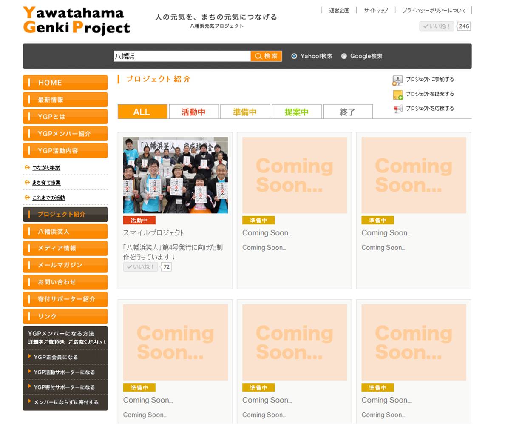Screen dimensions: 508x424
Task: Open the スマイルプロジェクト group photo thumbnail
Action: (x=175, y=175)
